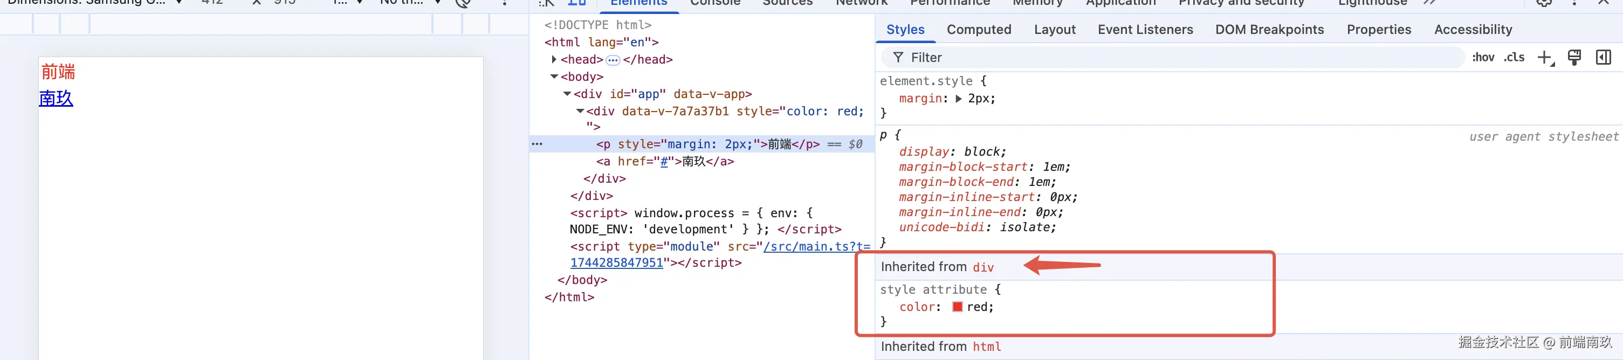Screen dimensions: 1623x360
Task: Collapse the div id="app" node
Action: pyautogui.click(x=567, y=94)
